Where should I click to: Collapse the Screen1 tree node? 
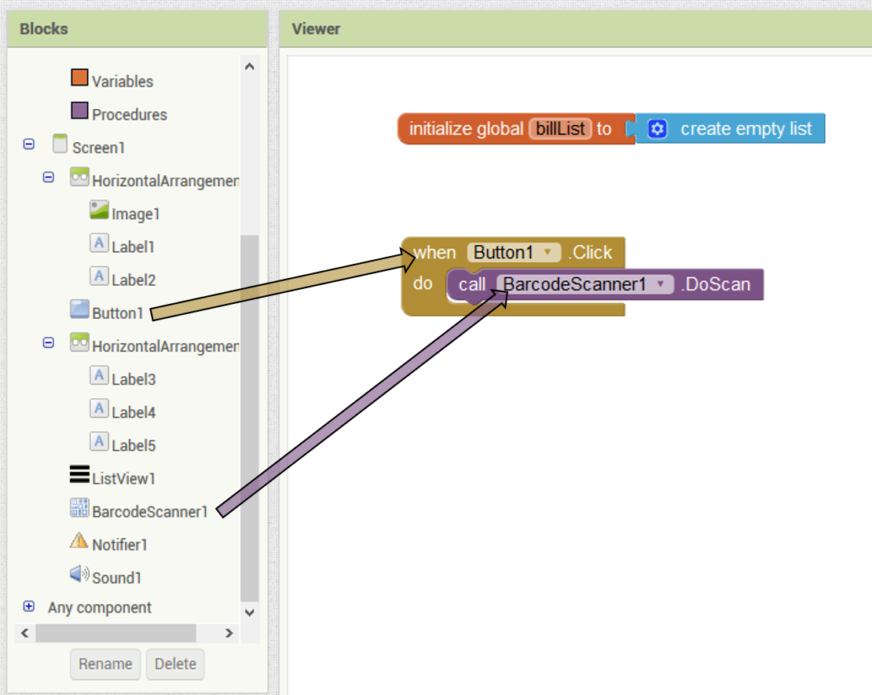pos(29,144)
